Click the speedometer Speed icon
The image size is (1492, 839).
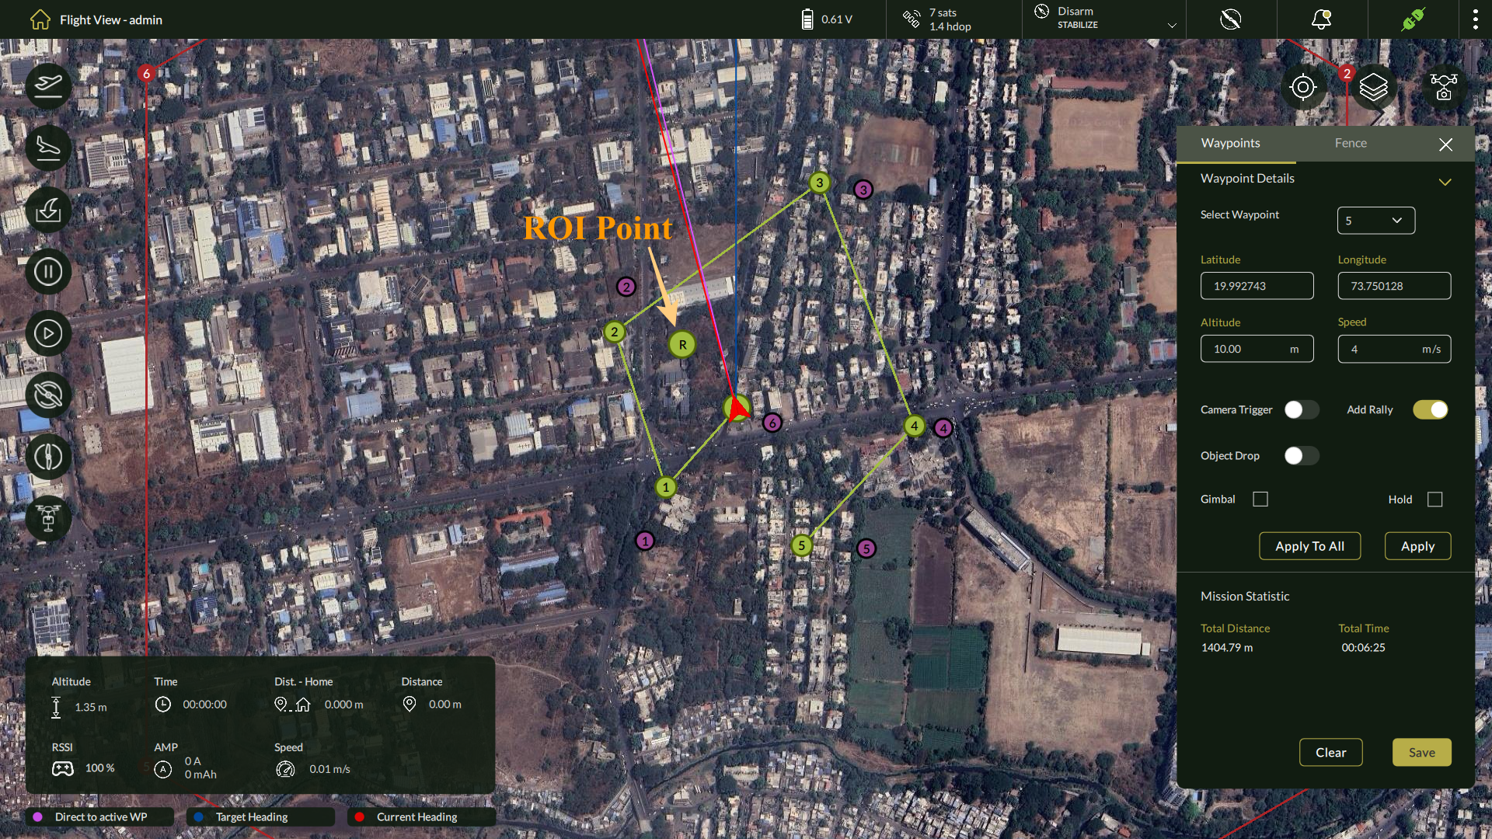click(285, 769)
